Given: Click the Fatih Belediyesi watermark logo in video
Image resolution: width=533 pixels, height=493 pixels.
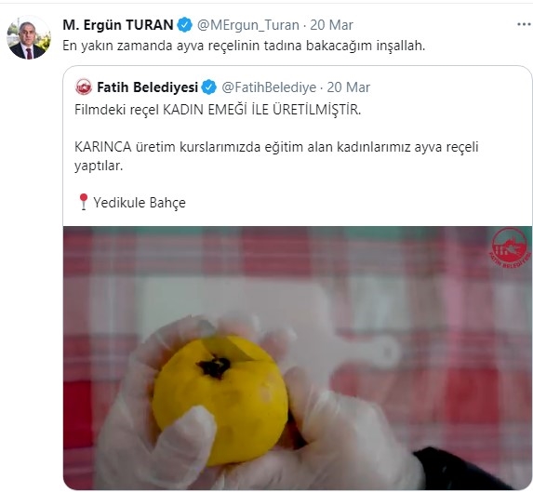Looking at the screenshot, I should pos(510,248).
